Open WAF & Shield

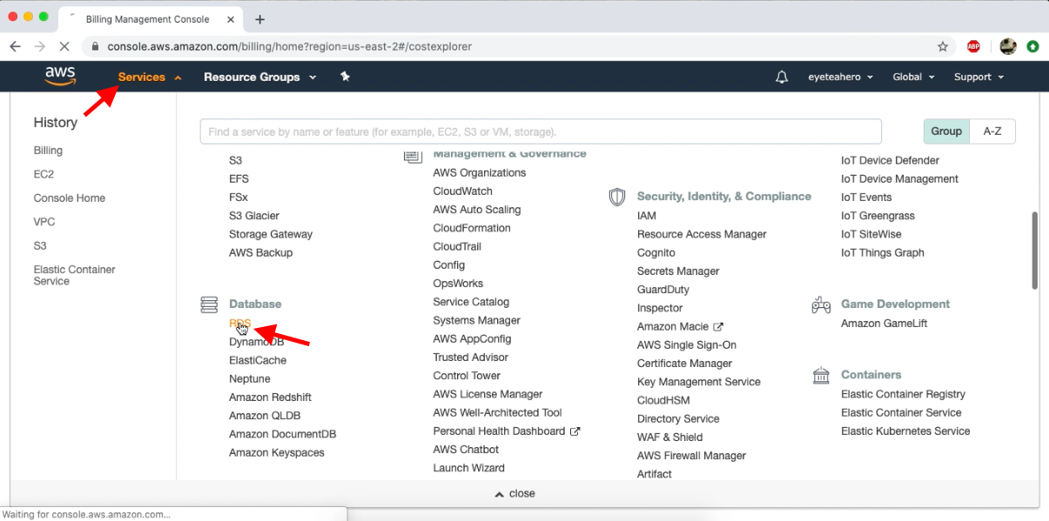coord(670,438)
